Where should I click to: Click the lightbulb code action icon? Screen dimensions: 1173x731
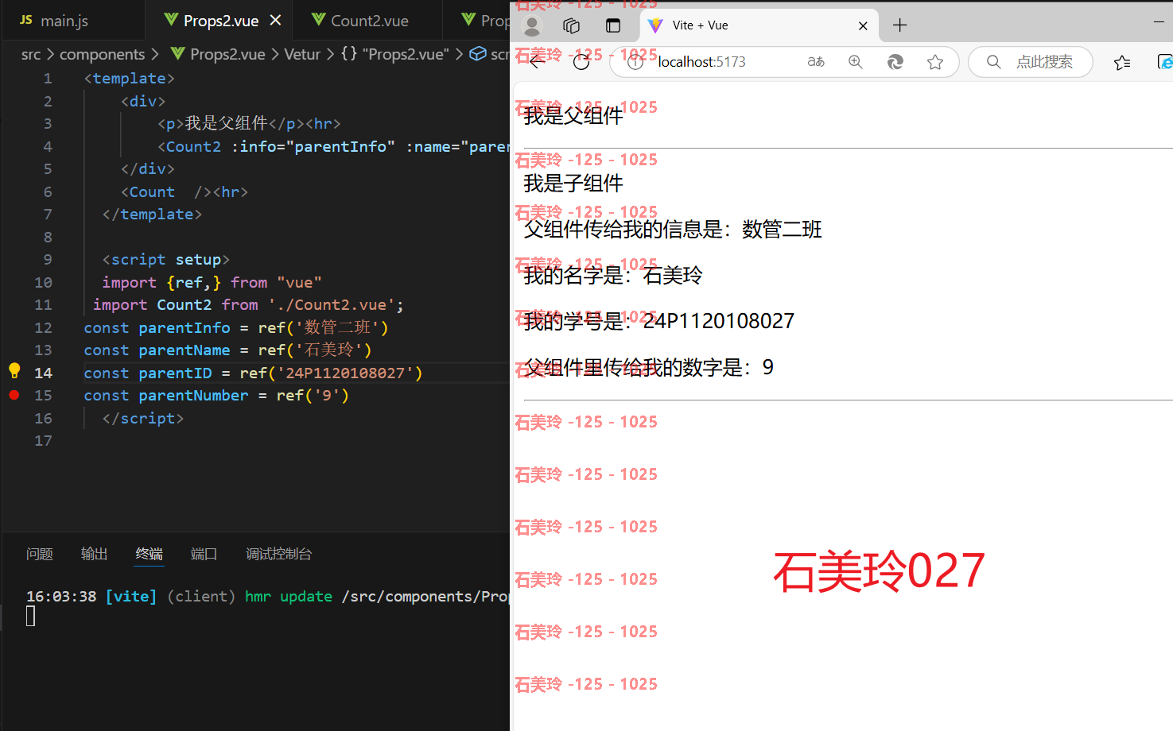pyautogui.click(x=14, y=370)
